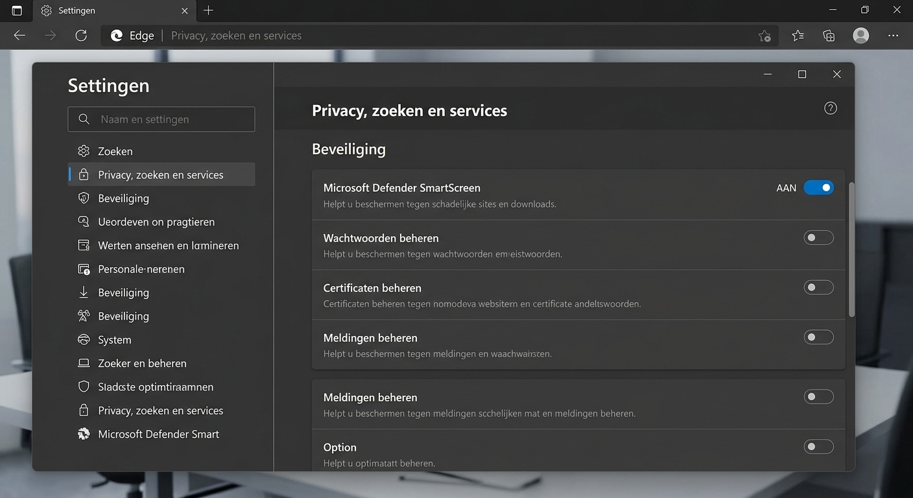The height and width of the screenshot is (498, 913).
Task: Click download arrow icon beside Beveiliging
Action: click(x=84, y=292)
